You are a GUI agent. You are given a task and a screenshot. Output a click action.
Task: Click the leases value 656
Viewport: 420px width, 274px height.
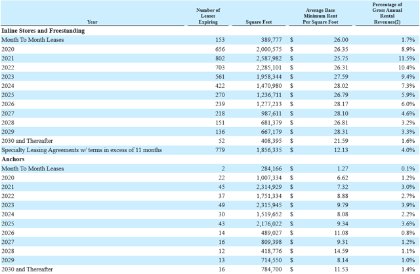[x=220, y=49]
